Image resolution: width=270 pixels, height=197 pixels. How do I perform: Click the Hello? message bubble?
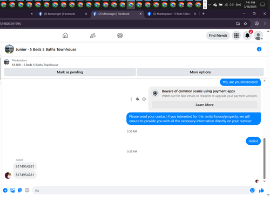click(x=253, y=141)
